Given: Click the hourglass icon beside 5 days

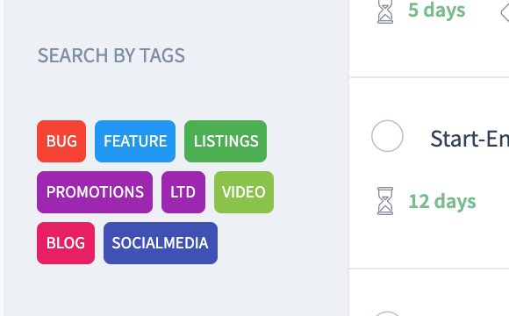Looking at the screenshot, I should pos(385,11).
